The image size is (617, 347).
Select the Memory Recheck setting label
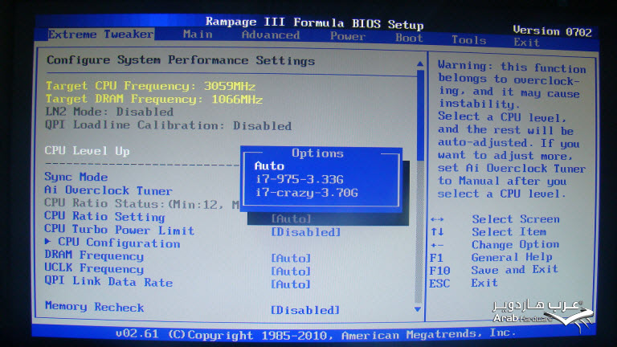[95, 307]
